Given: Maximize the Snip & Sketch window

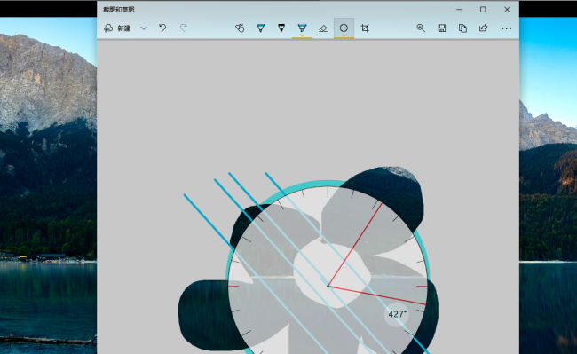Looking at the screenshot, I should (483, 10).
